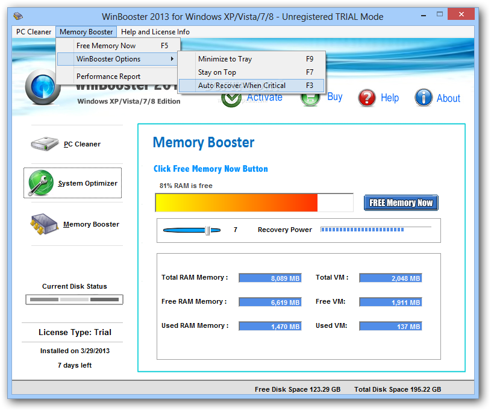
Task: Click the RAM usage gradient bar
Action: pyautogui.click(x=254, y=202)
